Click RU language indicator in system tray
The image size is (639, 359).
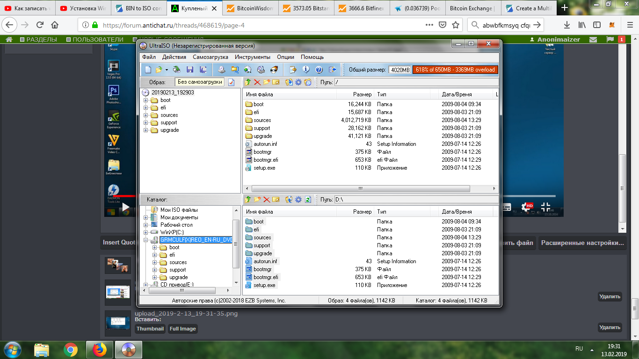point(579,349)
